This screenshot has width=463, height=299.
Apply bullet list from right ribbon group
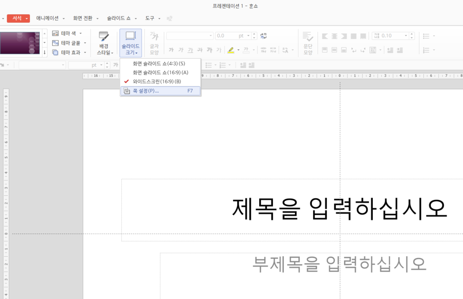point(426,36)
